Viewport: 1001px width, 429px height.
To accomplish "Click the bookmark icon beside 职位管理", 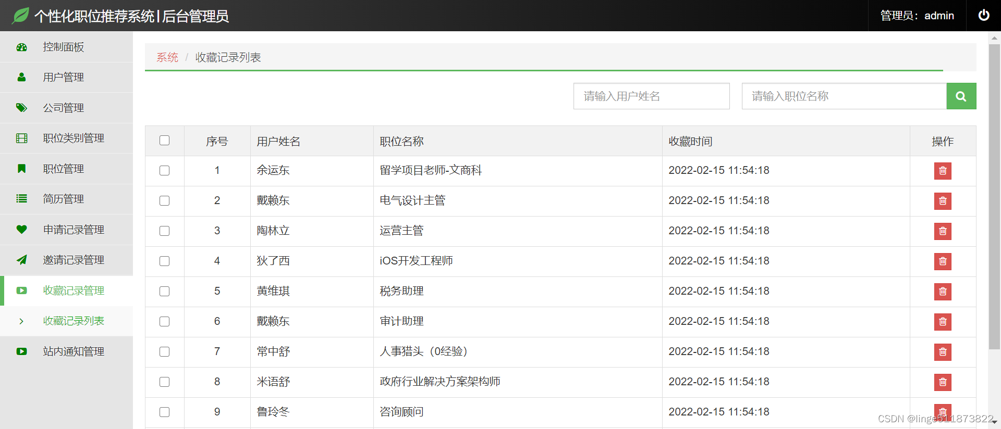I will coord(21,169).
